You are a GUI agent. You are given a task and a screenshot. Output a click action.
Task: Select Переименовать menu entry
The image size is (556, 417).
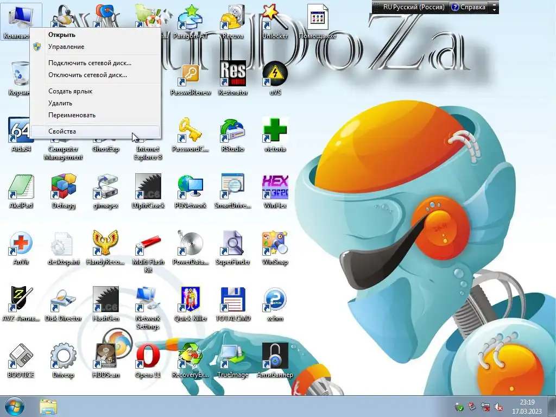point(95,115)
